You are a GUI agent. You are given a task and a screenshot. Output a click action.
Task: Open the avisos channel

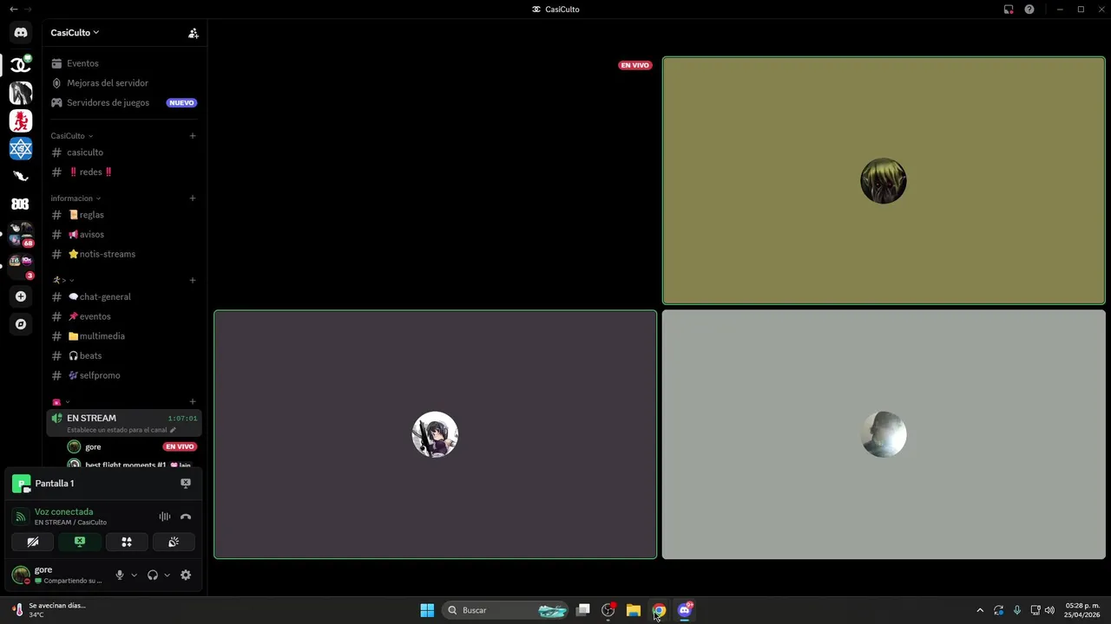(x=124, y=234)
